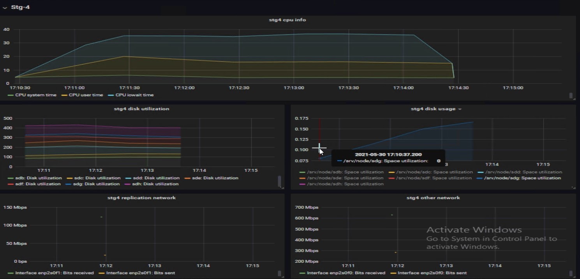Open the stg4 cpu info panel title menu
This screenshot has height=279, width=580.
click(x=287, y=20)
